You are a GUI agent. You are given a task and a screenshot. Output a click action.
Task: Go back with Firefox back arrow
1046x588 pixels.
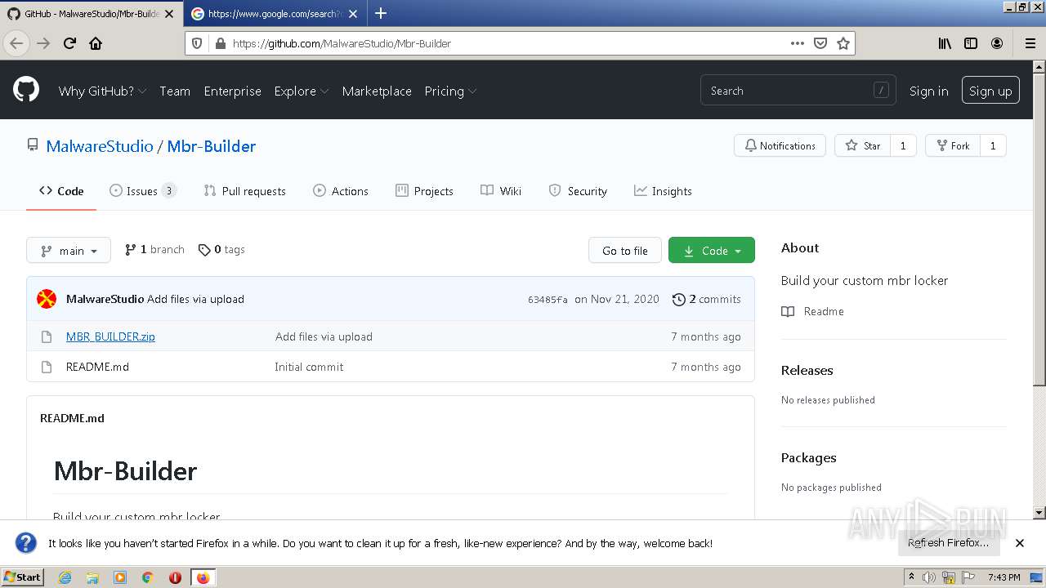(x=16, y=43)
